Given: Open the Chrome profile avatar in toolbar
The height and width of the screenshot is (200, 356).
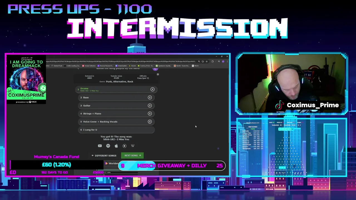Looking at the screenshot, I should [x=223, y=61].
